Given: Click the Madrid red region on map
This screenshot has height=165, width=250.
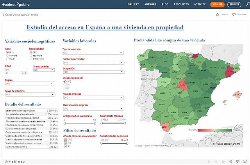Looking at the screenshot, I should (182, 85).
